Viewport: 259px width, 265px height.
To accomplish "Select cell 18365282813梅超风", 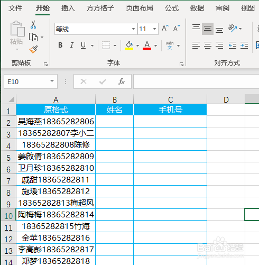I will [x=55, y=203].
